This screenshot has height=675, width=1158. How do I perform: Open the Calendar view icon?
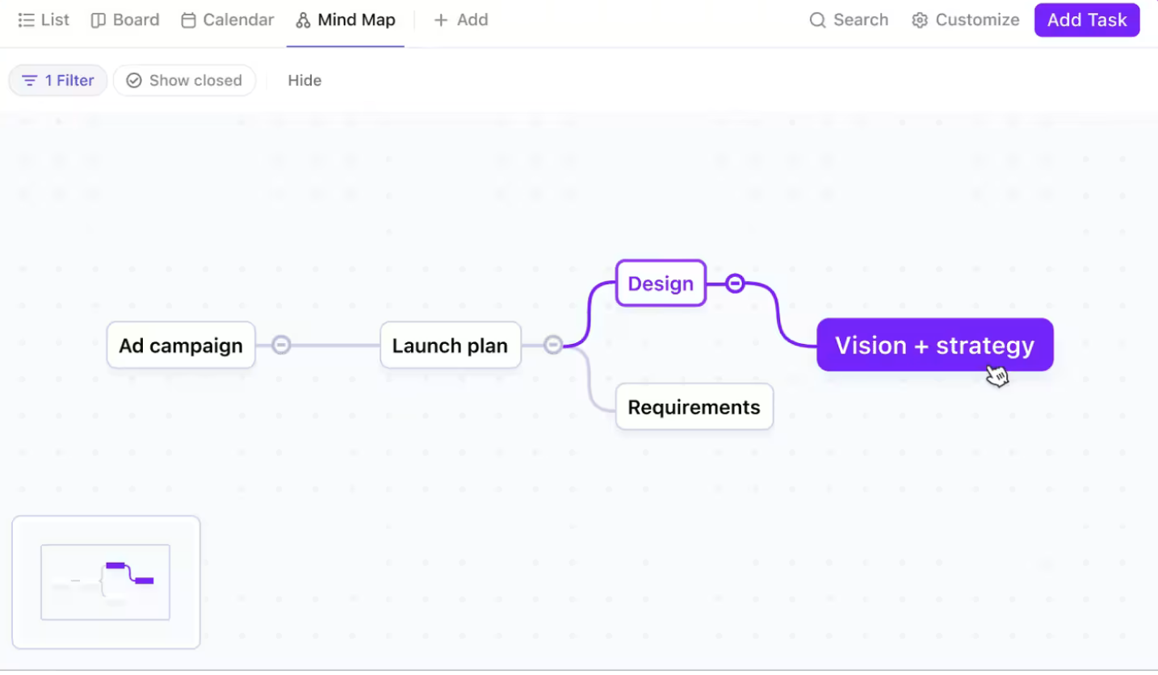pyautogui.click(x=189, y=19)
